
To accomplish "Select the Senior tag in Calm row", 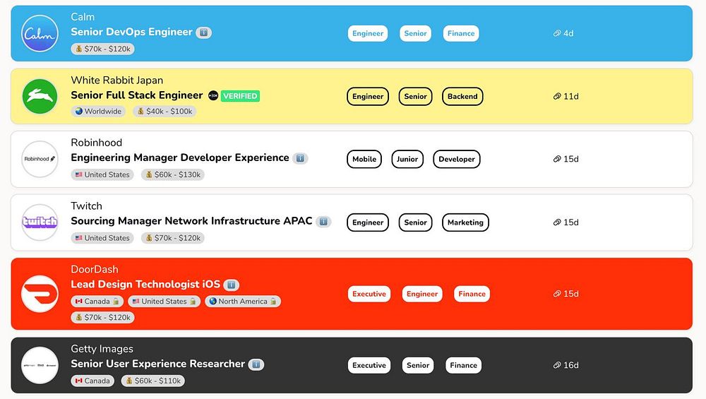I will pos(415,33).
